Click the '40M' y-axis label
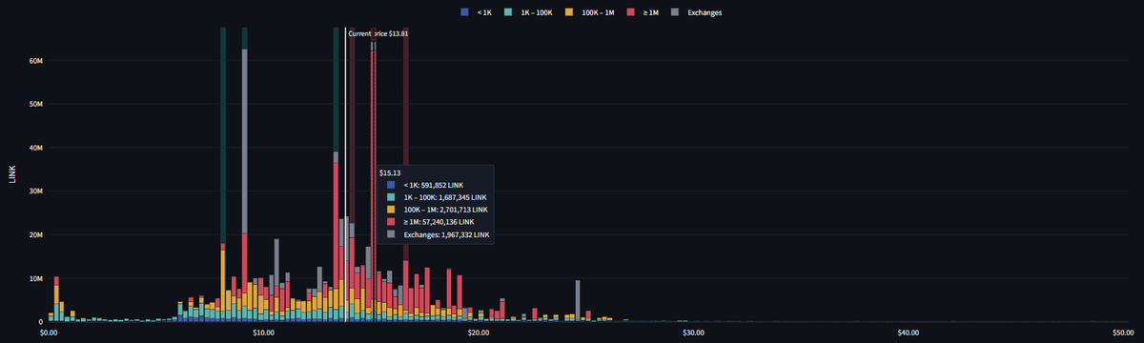Viewport: 1144px width, 343px height. pyautogui.click(x=36, y=148)
